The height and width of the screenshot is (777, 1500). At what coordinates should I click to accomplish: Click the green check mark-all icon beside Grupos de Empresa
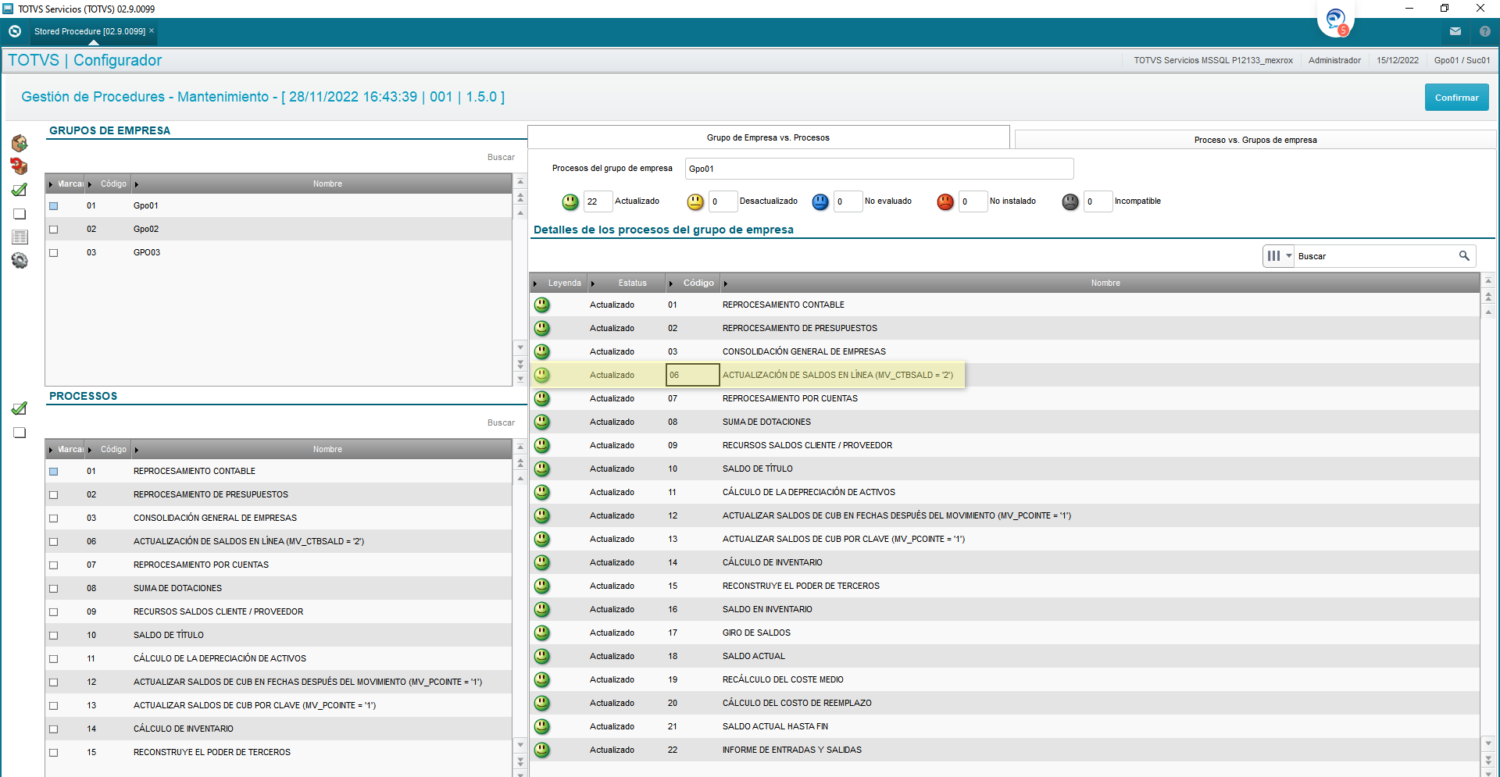[x=20, y=190]
